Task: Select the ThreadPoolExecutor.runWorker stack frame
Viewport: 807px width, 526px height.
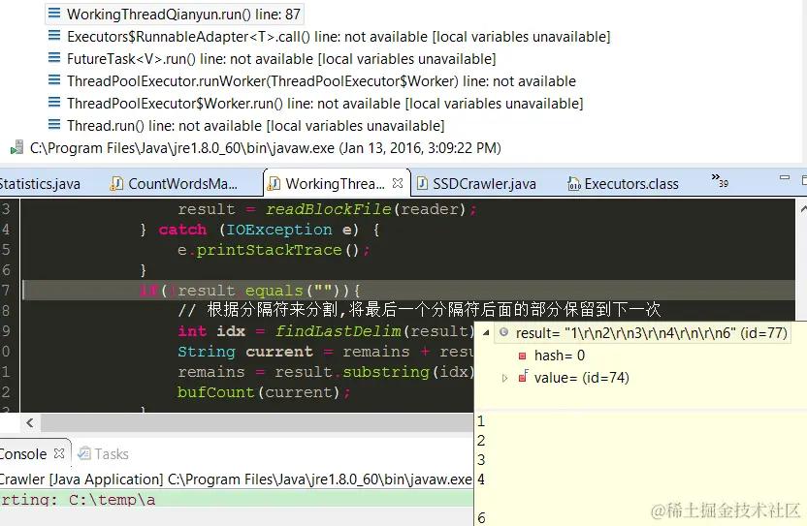Action: (x=321, y=81)
